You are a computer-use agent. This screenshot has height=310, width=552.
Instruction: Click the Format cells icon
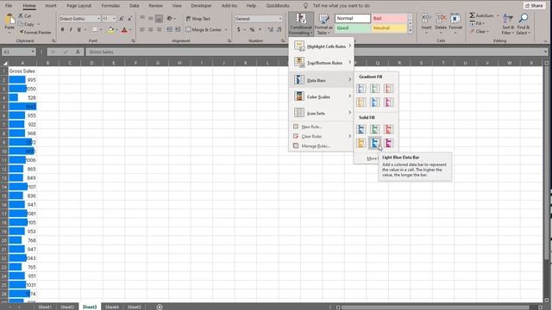point(455,19)
